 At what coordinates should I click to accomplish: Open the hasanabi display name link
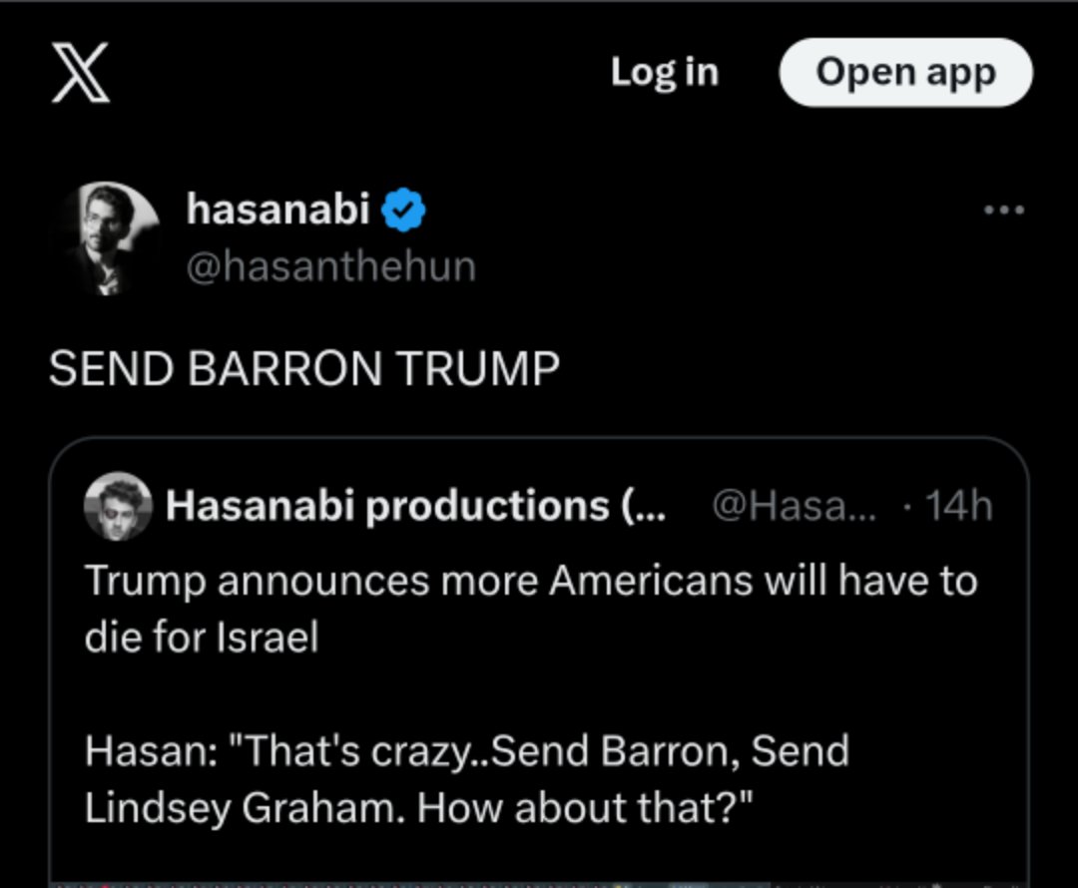277,210
